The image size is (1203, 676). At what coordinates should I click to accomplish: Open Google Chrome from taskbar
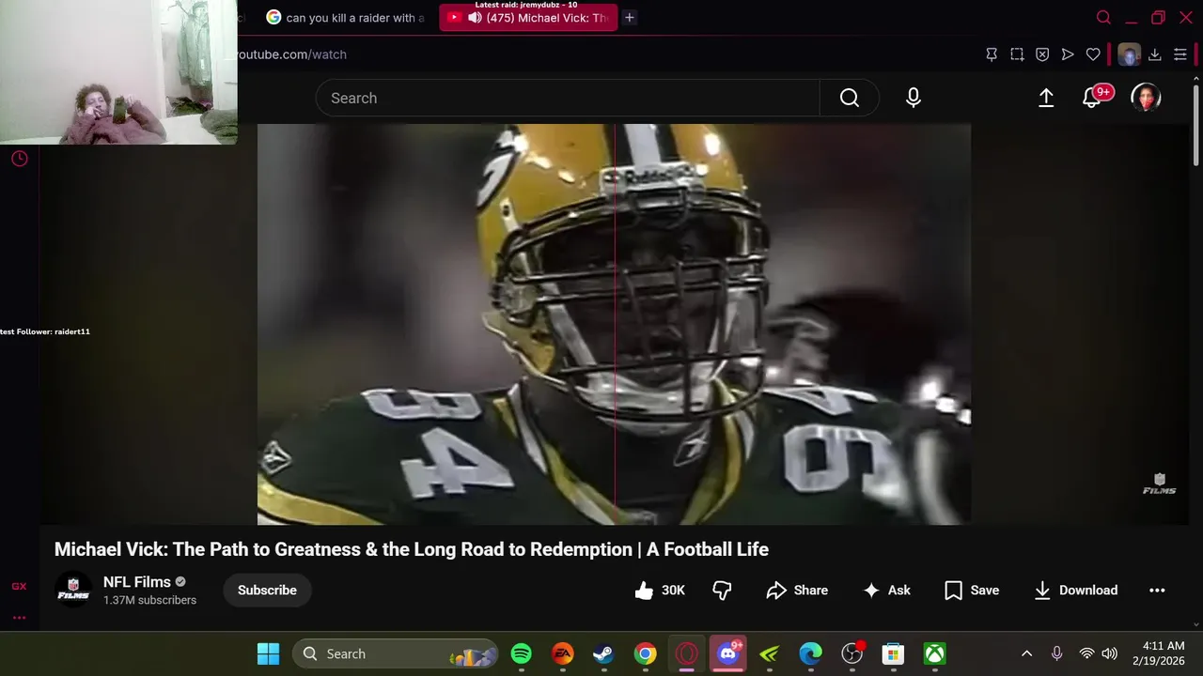[646, 653]
